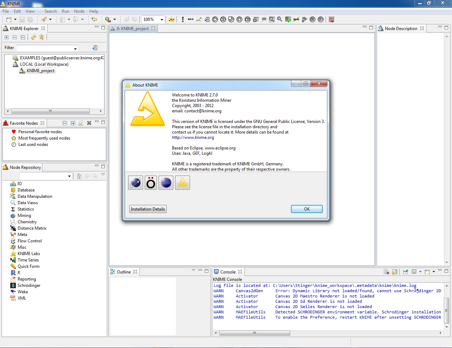Open the View menu
The height and width of the screenshot is (348, 452).
30,11
